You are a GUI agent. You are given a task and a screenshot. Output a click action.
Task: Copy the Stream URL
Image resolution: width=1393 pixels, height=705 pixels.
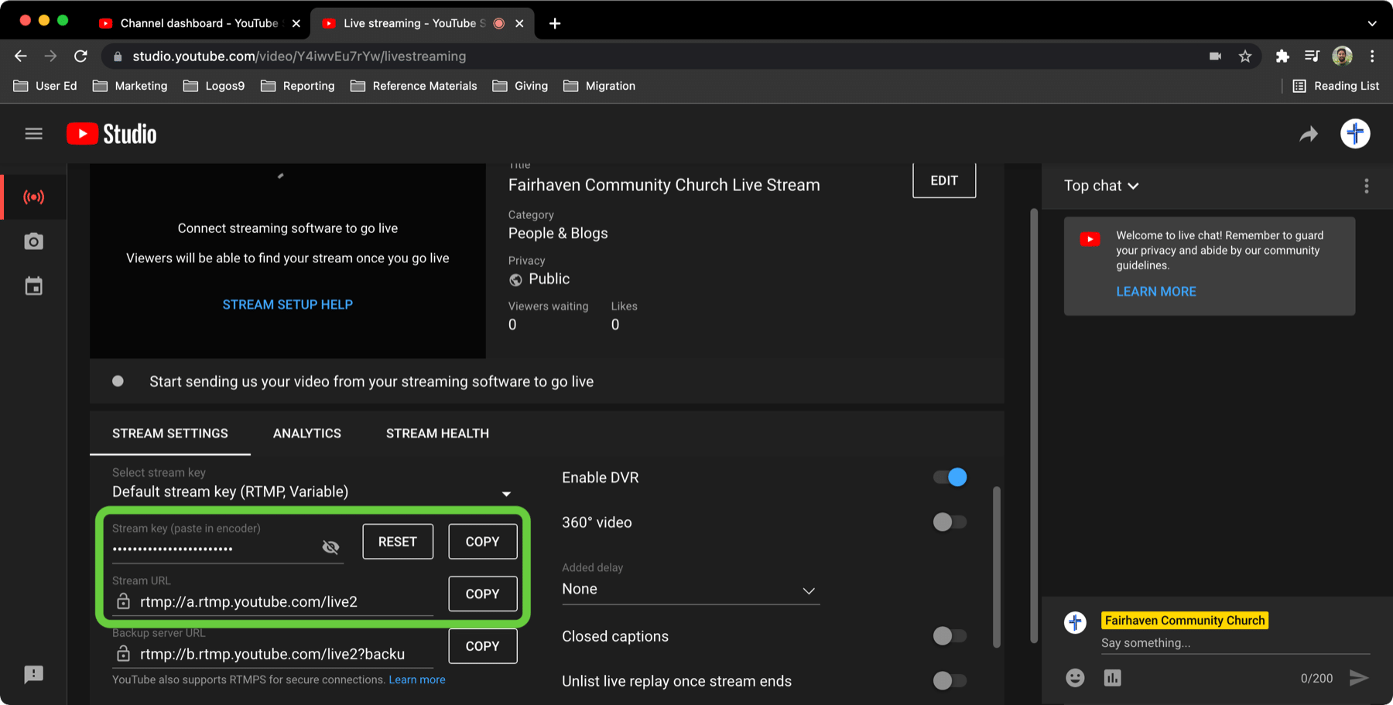coord(483,594)
